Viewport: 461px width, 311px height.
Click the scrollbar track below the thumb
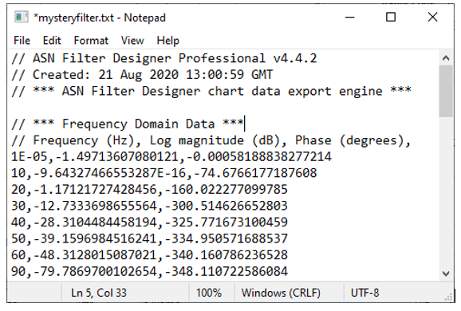[446, 191]
